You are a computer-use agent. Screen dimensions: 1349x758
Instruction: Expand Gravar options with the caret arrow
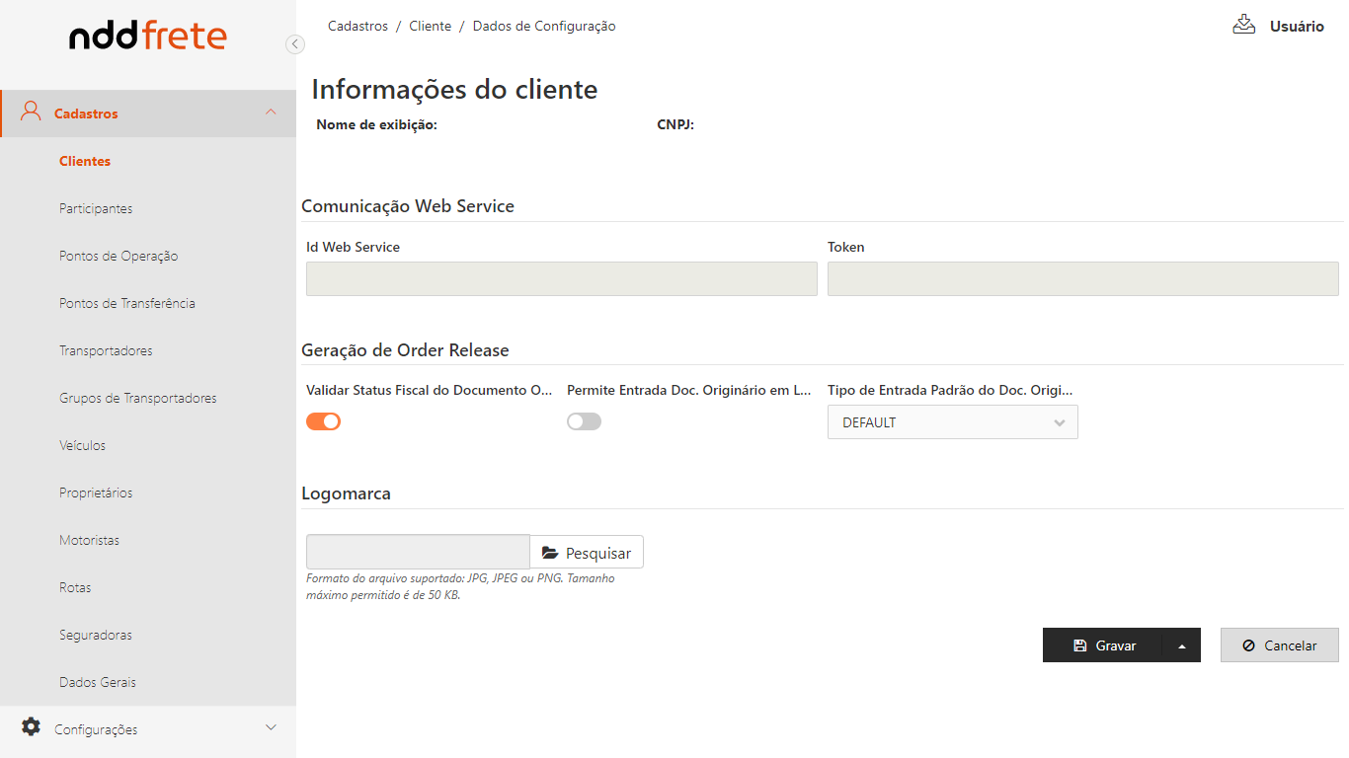pos(1182,645)
